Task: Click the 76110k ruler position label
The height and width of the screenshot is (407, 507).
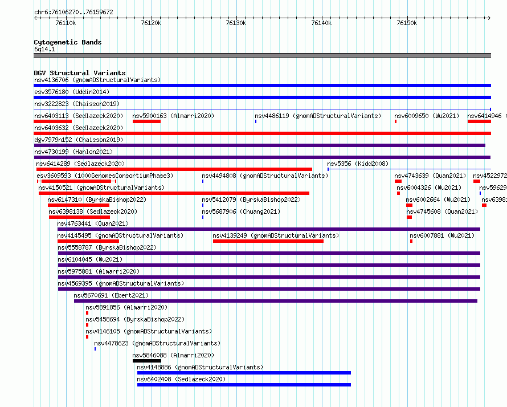Action: [x=66, y=23]
